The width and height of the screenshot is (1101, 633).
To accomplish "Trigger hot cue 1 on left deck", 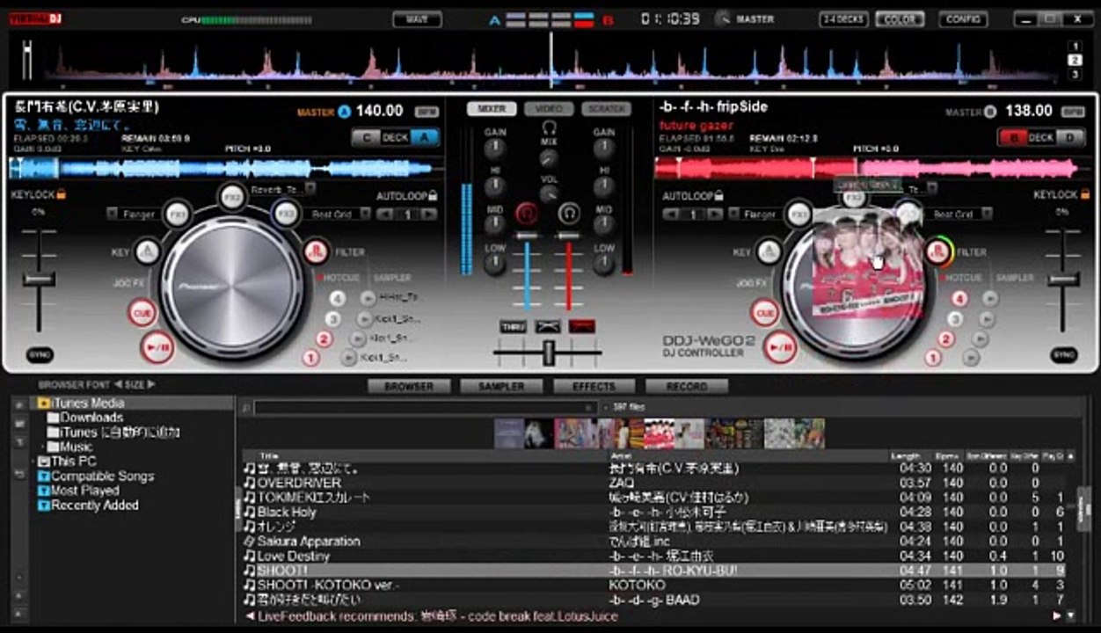I will (310, 358).
